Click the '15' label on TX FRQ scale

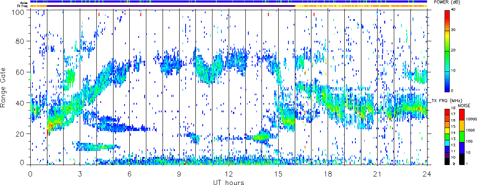[452, 127]
